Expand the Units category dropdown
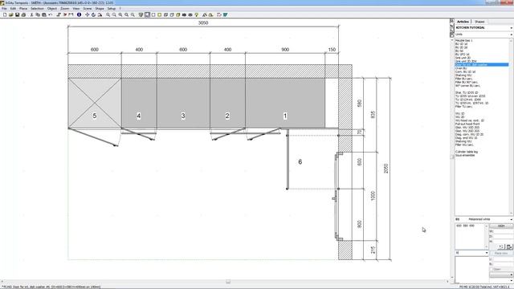 (x=511, y=34)
